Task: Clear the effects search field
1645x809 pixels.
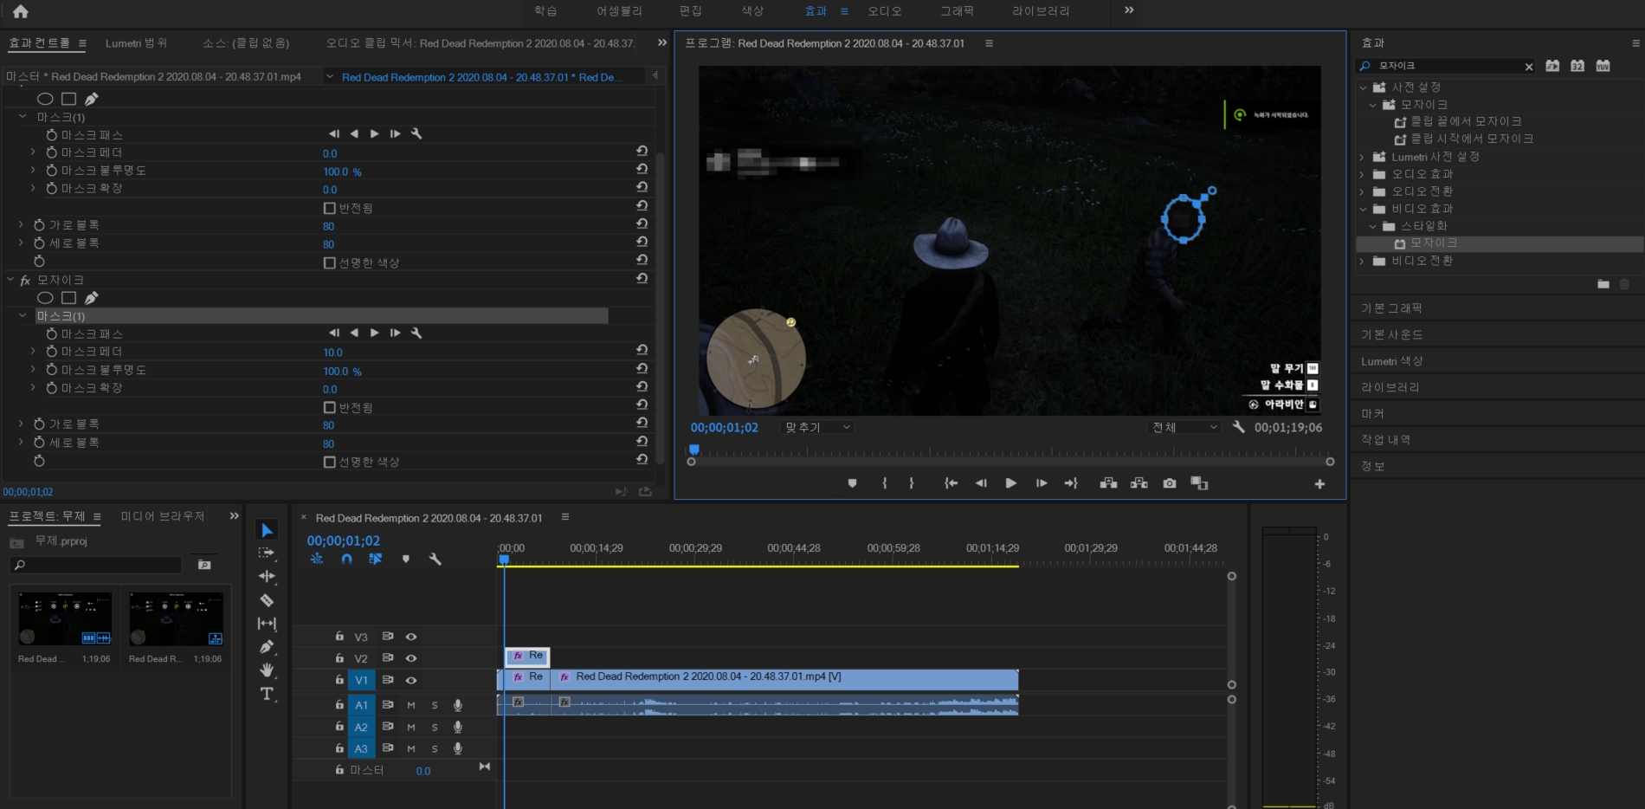Action: tap(1529, 67)
